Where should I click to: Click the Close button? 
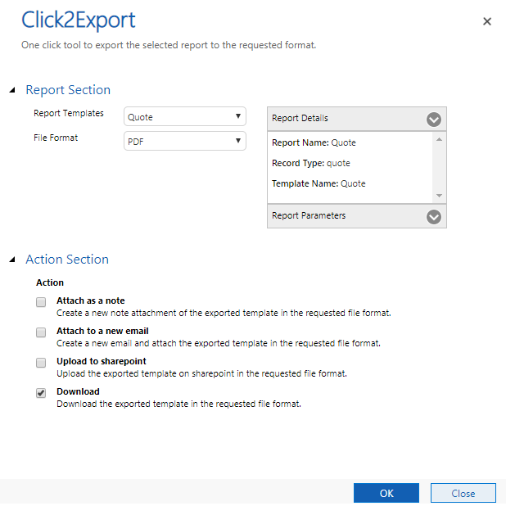[x=463, y=493]
